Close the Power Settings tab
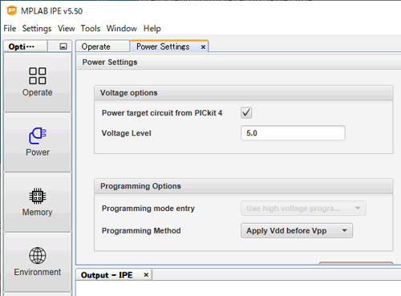 pos(203,47)
